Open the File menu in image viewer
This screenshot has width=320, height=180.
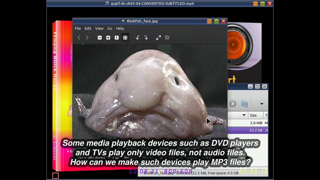click(x=78, y=28)
